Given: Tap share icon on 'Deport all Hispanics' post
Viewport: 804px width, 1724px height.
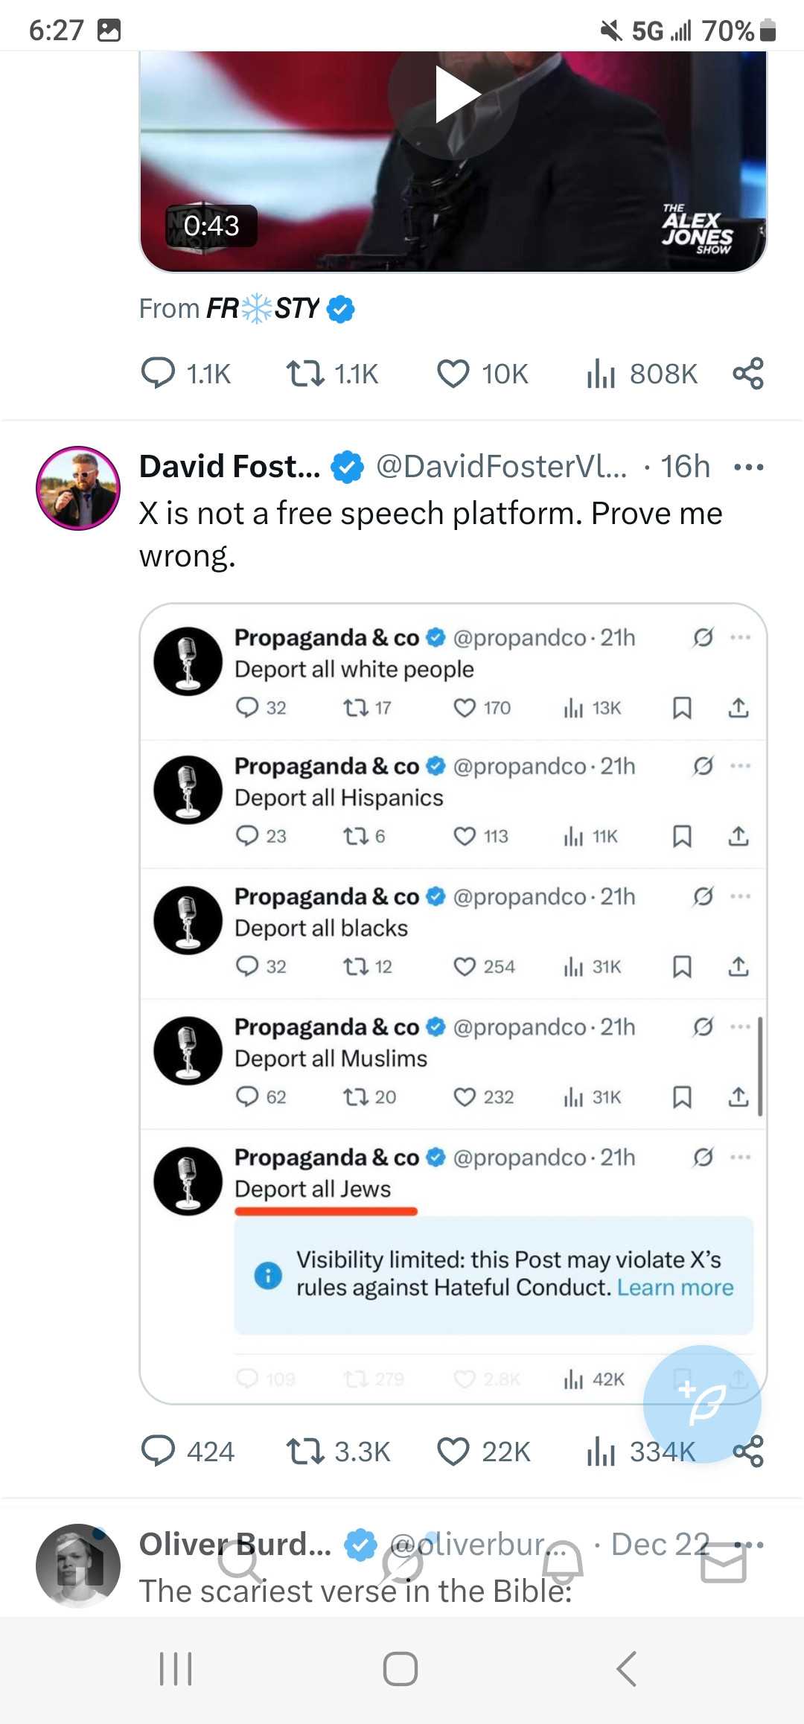Looking at the screenshot, I should click(x=738, y=837).
